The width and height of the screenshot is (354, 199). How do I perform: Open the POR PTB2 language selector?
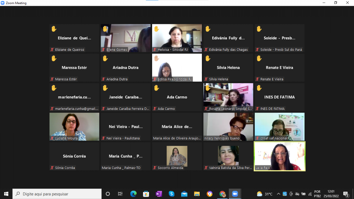[317, 194]
